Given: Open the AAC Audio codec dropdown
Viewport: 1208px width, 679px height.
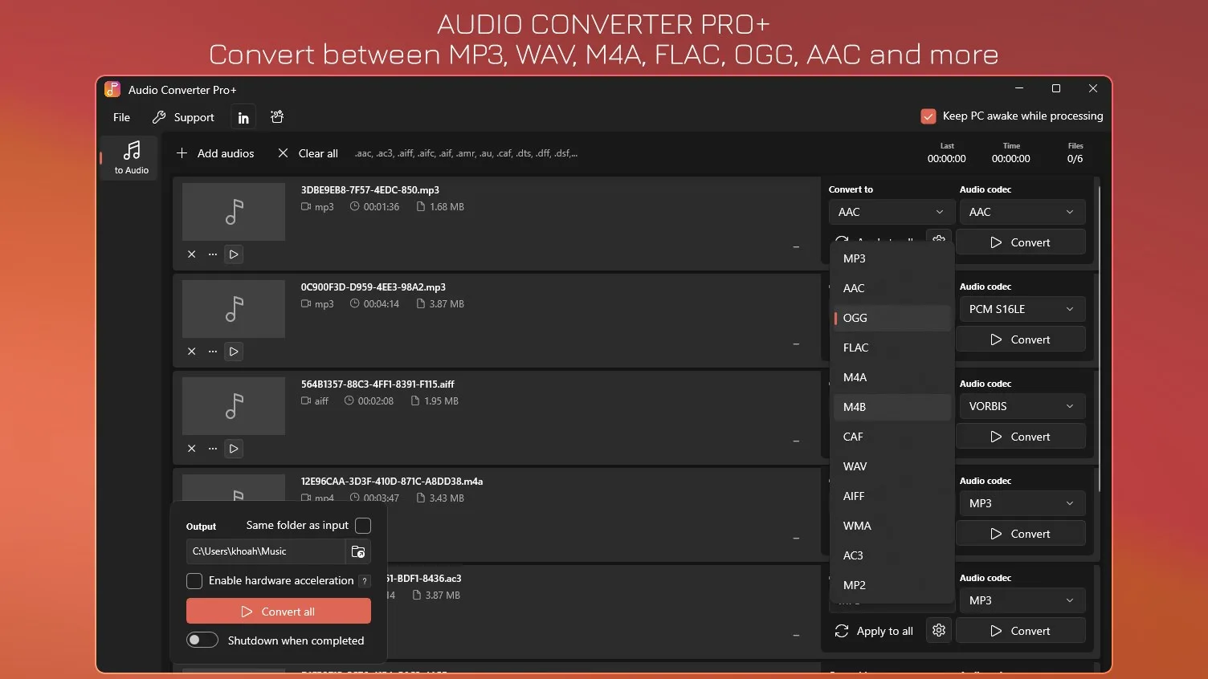Looking at the screenshot, I should [x=1022, y=212].
